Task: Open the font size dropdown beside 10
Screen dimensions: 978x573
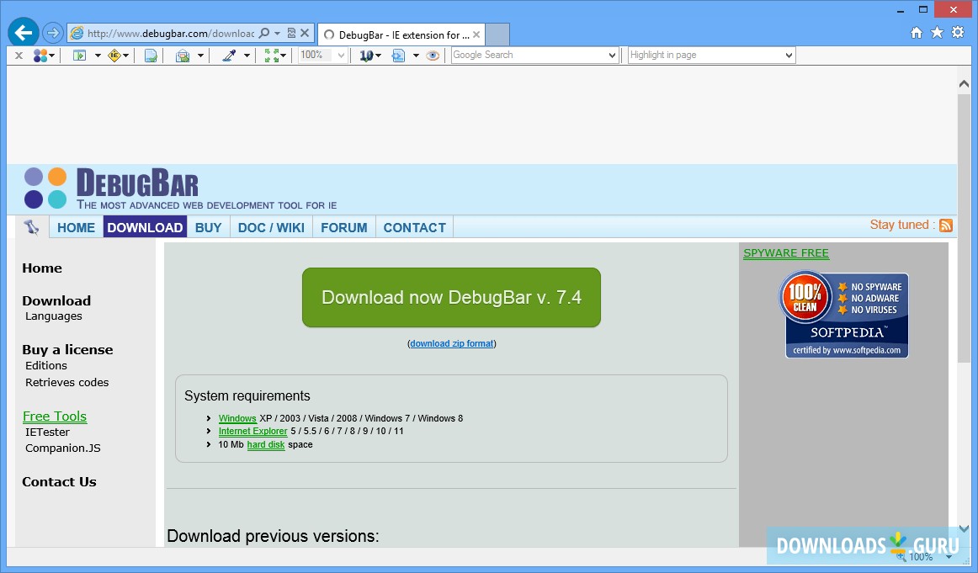Action: (x=378, y=55)
